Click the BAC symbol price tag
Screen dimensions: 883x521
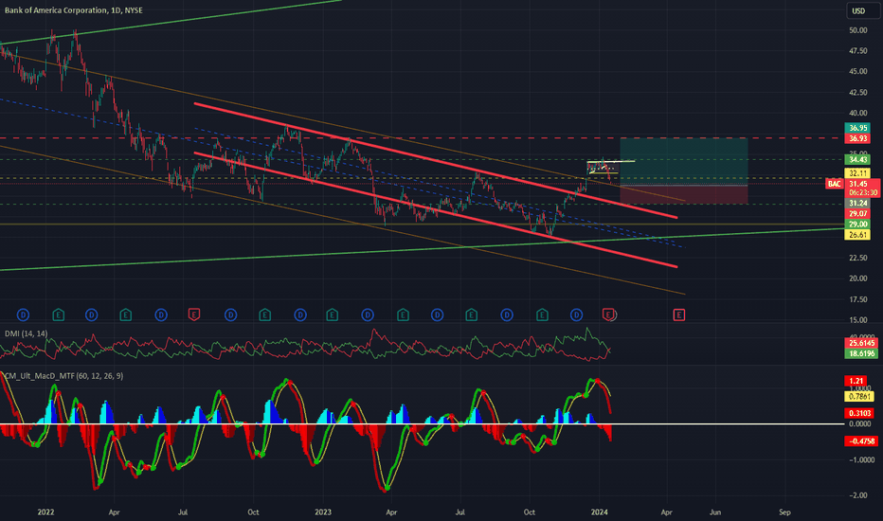click(834, 184)
